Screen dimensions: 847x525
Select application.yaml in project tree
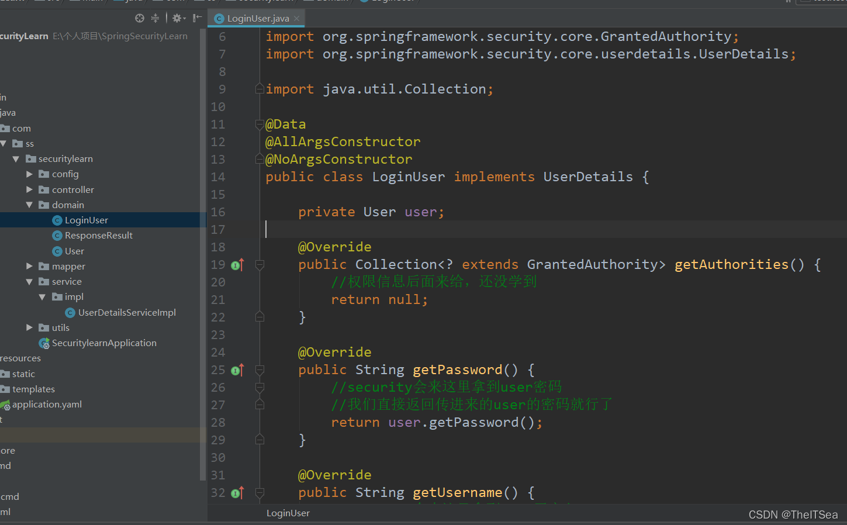47,405
